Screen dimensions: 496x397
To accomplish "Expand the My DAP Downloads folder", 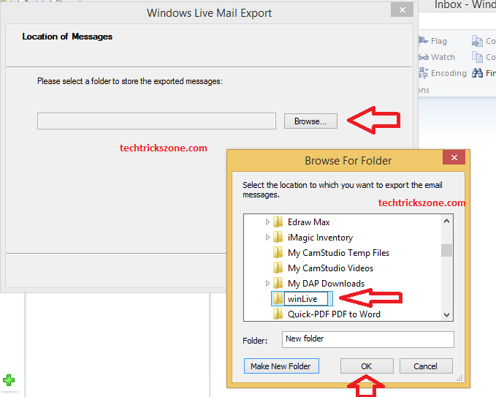I will point(267,283).
